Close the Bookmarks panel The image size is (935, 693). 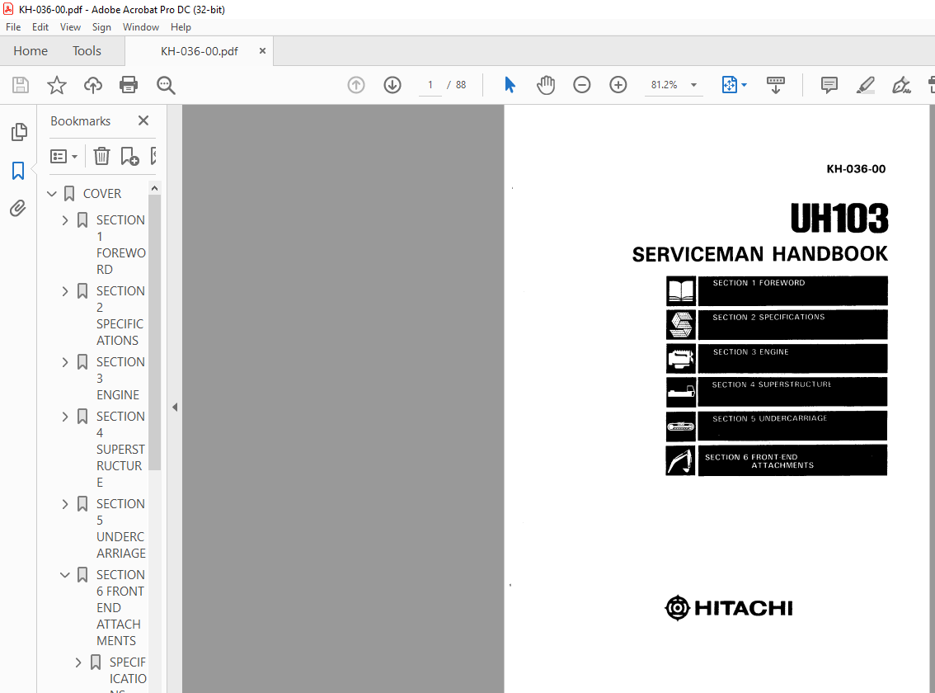coord(143,120)
